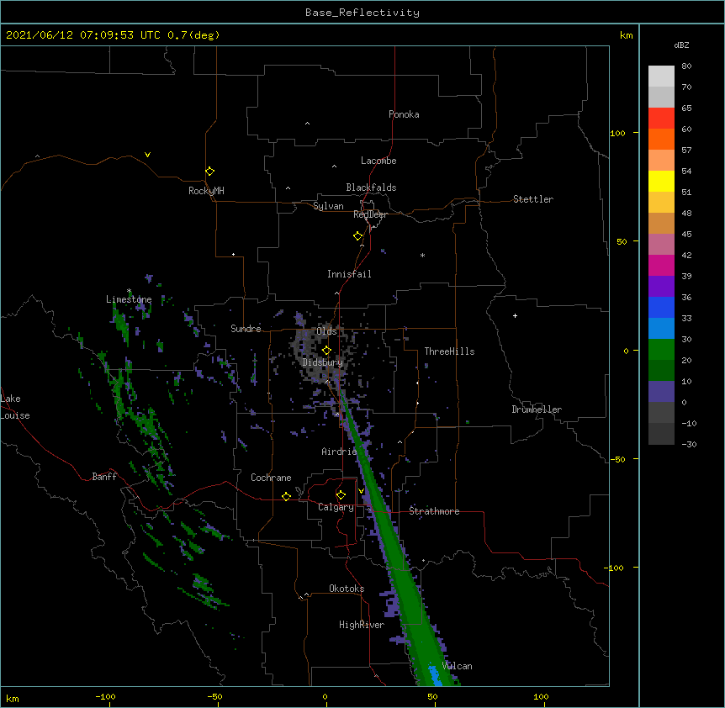
Task: Click the Sundre town label
Action: [246, 329]
